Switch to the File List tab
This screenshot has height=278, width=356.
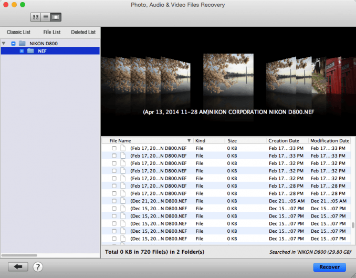(x=51, y=32)
